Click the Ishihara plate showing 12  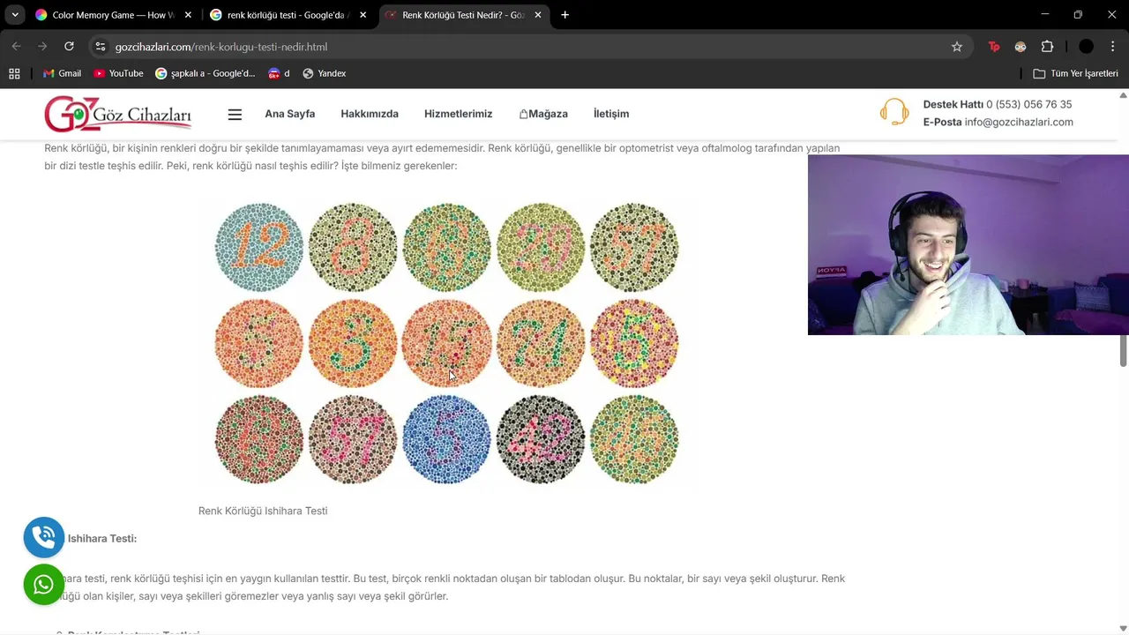coord(259,247)
